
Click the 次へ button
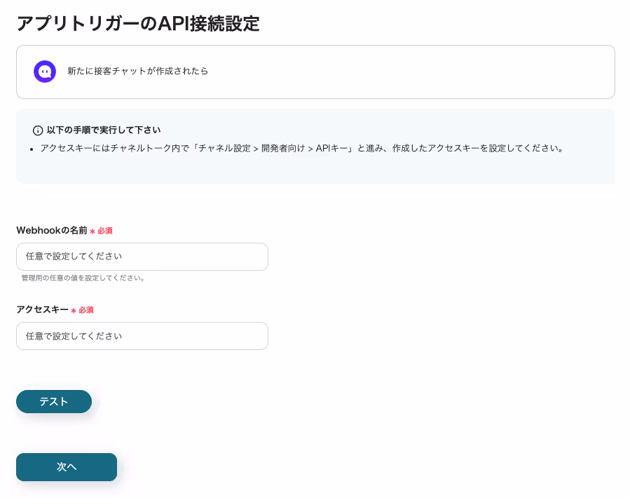click(67, 467)
